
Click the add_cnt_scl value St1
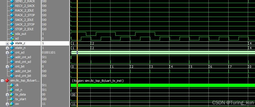44,57
